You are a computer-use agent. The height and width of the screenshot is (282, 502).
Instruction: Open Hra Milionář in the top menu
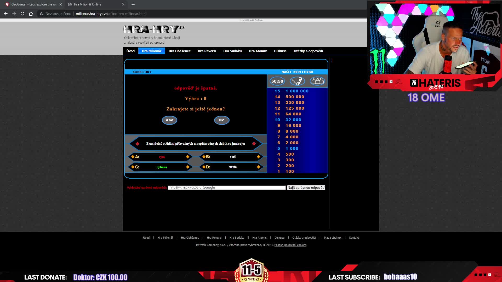click(x=152, y=51)
